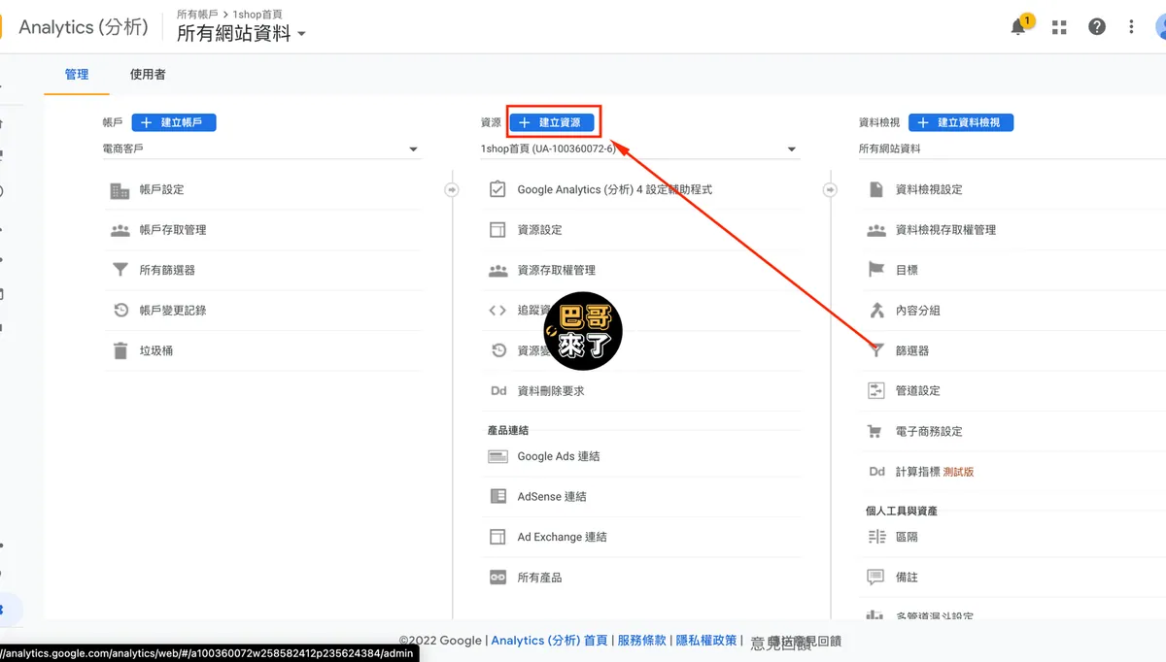Click the GA4 設定輔助程式 checkbox icon
Screen dimensions: 1166x662
(x=497, y=189)
